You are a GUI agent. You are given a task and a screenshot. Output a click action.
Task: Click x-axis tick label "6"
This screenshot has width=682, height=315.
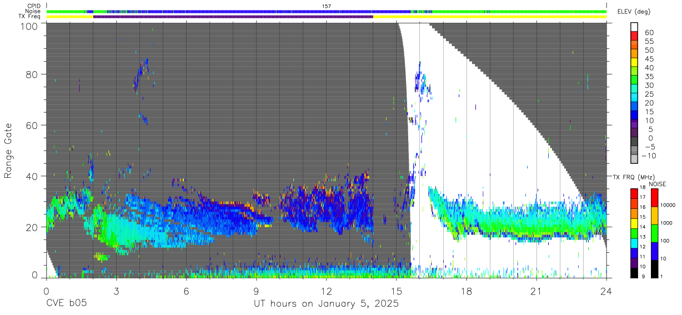[186, 291]
